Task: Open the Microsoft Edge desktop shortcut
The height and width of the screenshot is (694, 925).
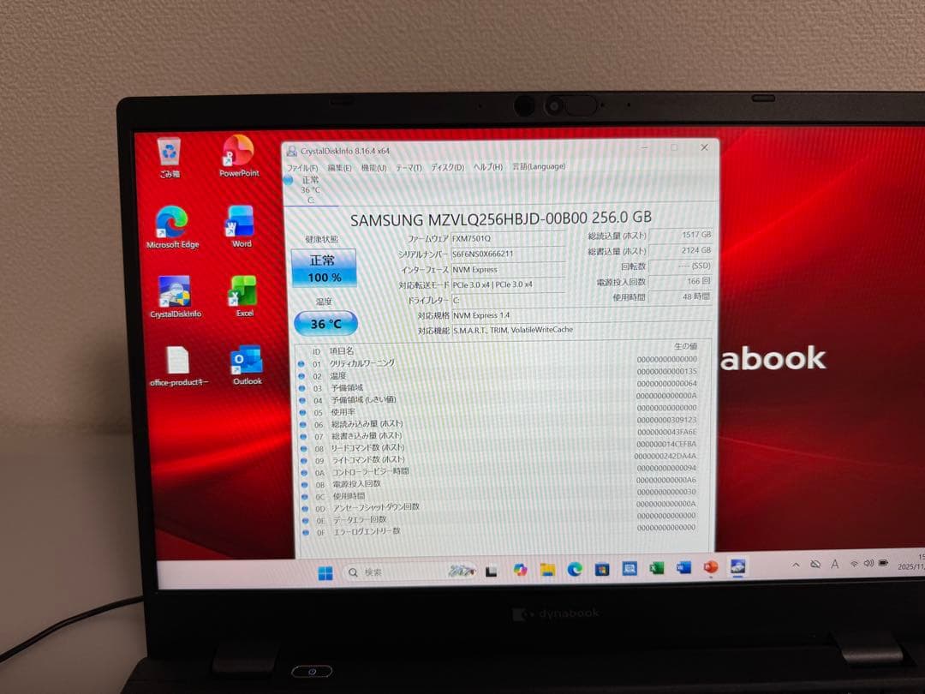Action: (173, 227)
